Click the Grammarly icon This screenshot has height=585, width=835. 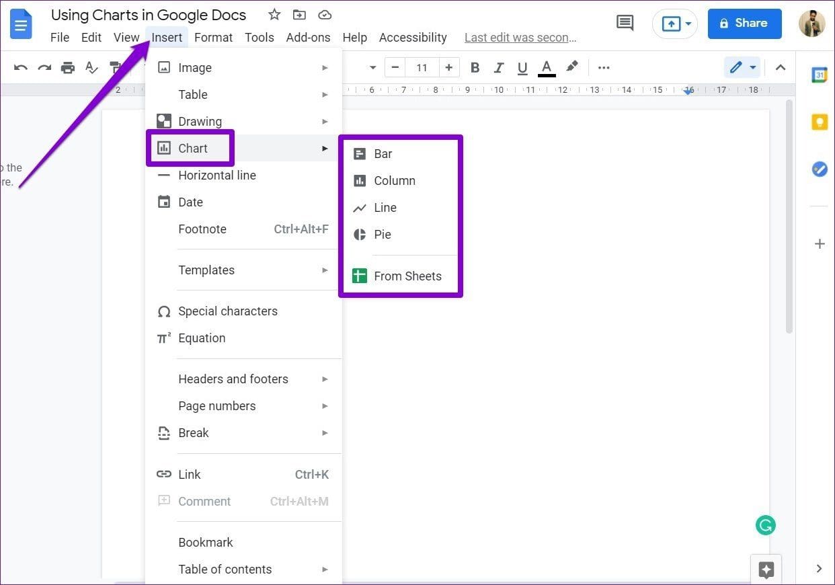(x=765, y=525)
